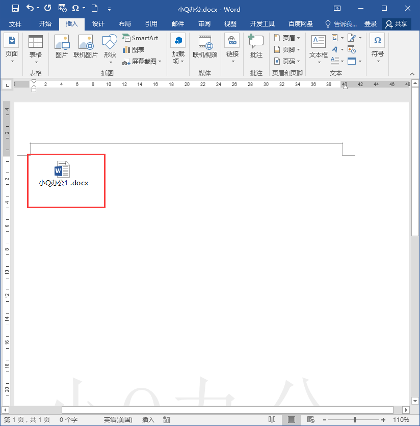Open the 文本框 text box gallery
Viewport: 420px width, 426px height.
pyautogui.click(x=319, y=49)
